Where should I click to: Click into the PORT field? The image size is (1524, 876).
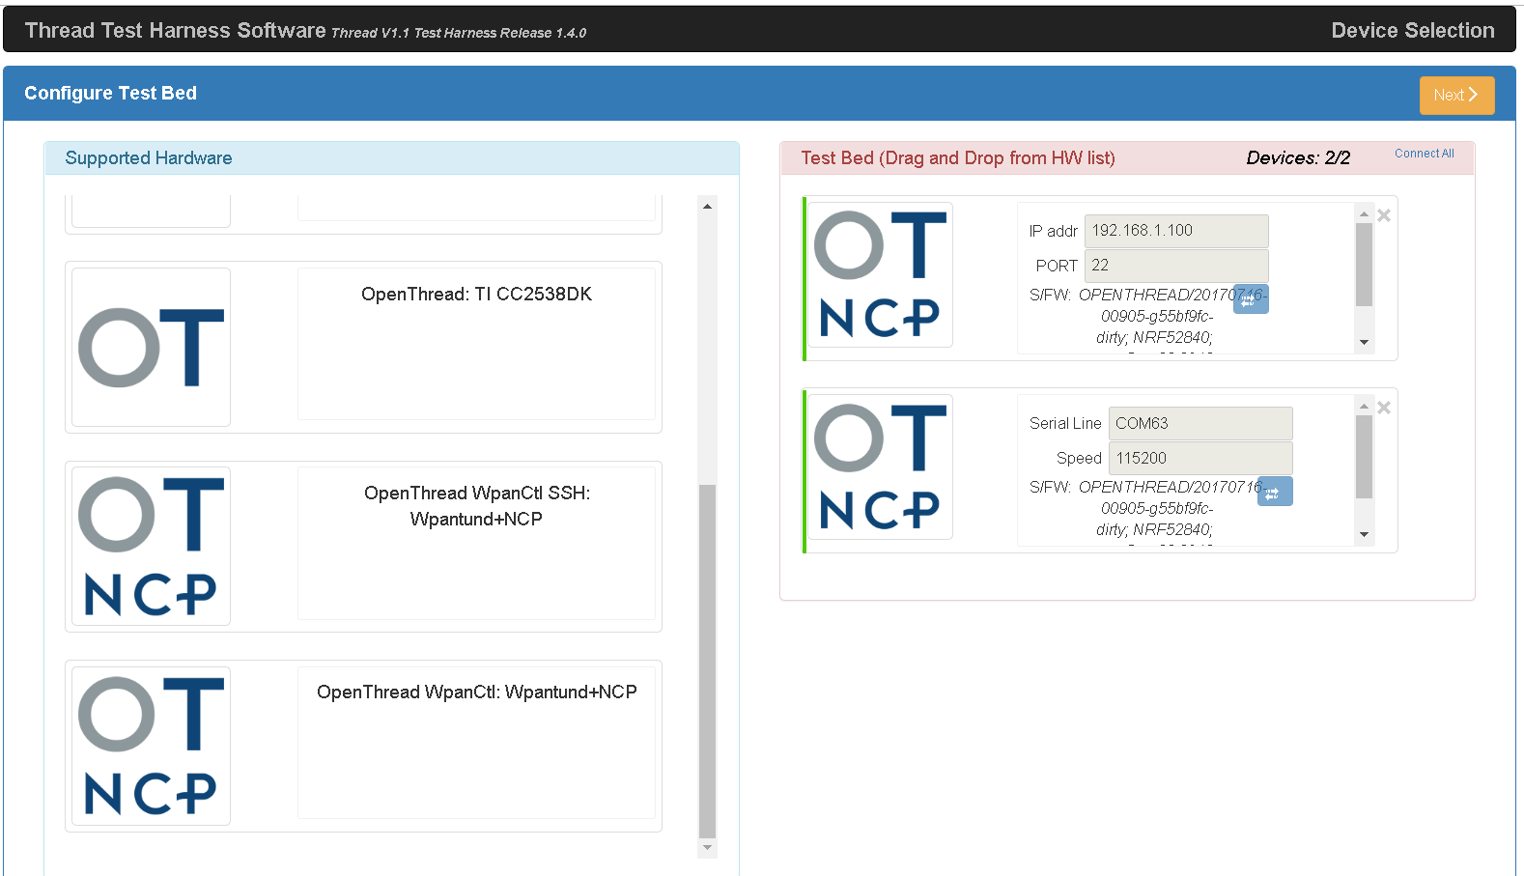pos(1175,266)
